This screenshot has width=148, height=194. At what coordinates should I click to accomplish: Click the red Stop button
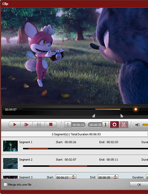tap(51, 125)
